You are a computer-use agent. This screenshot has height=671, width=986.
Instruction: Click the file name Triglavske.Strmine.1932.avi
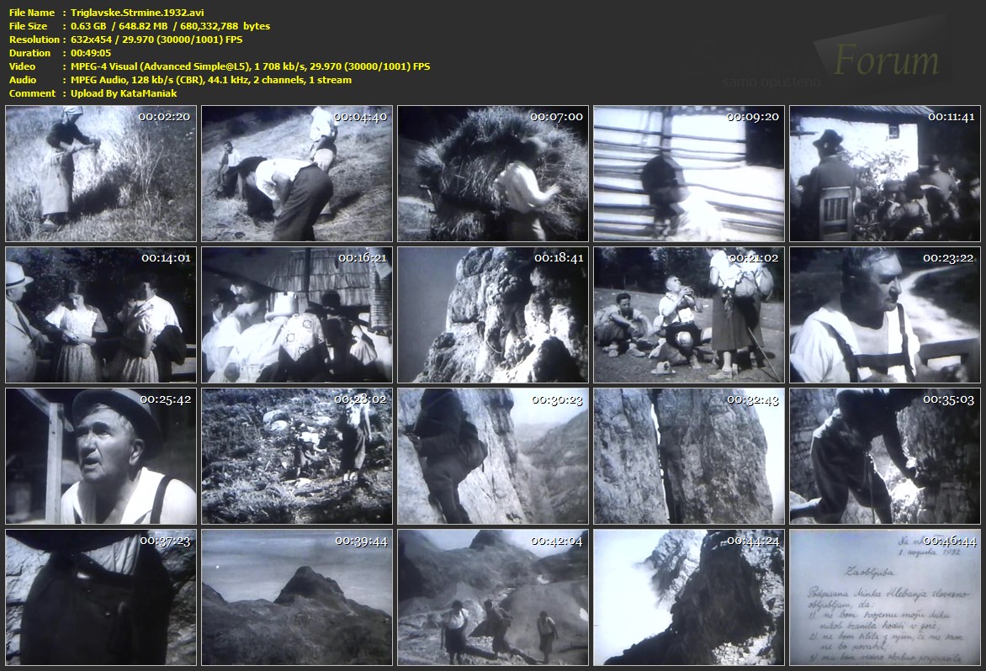(x=137, y=13)
